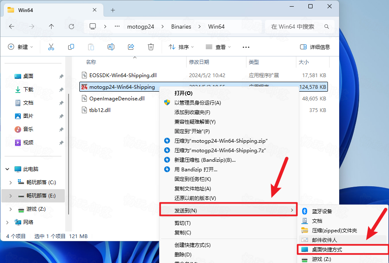The height and width of the screenshot is (263, 389).
Task: Click the OpenImageDenoise.dll file icon
Action: (84, 98)
